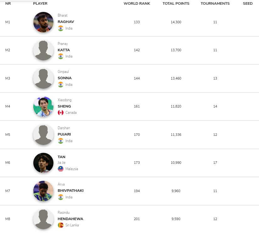Click the India flag icon under Bharat Raghav

point(61,28)
